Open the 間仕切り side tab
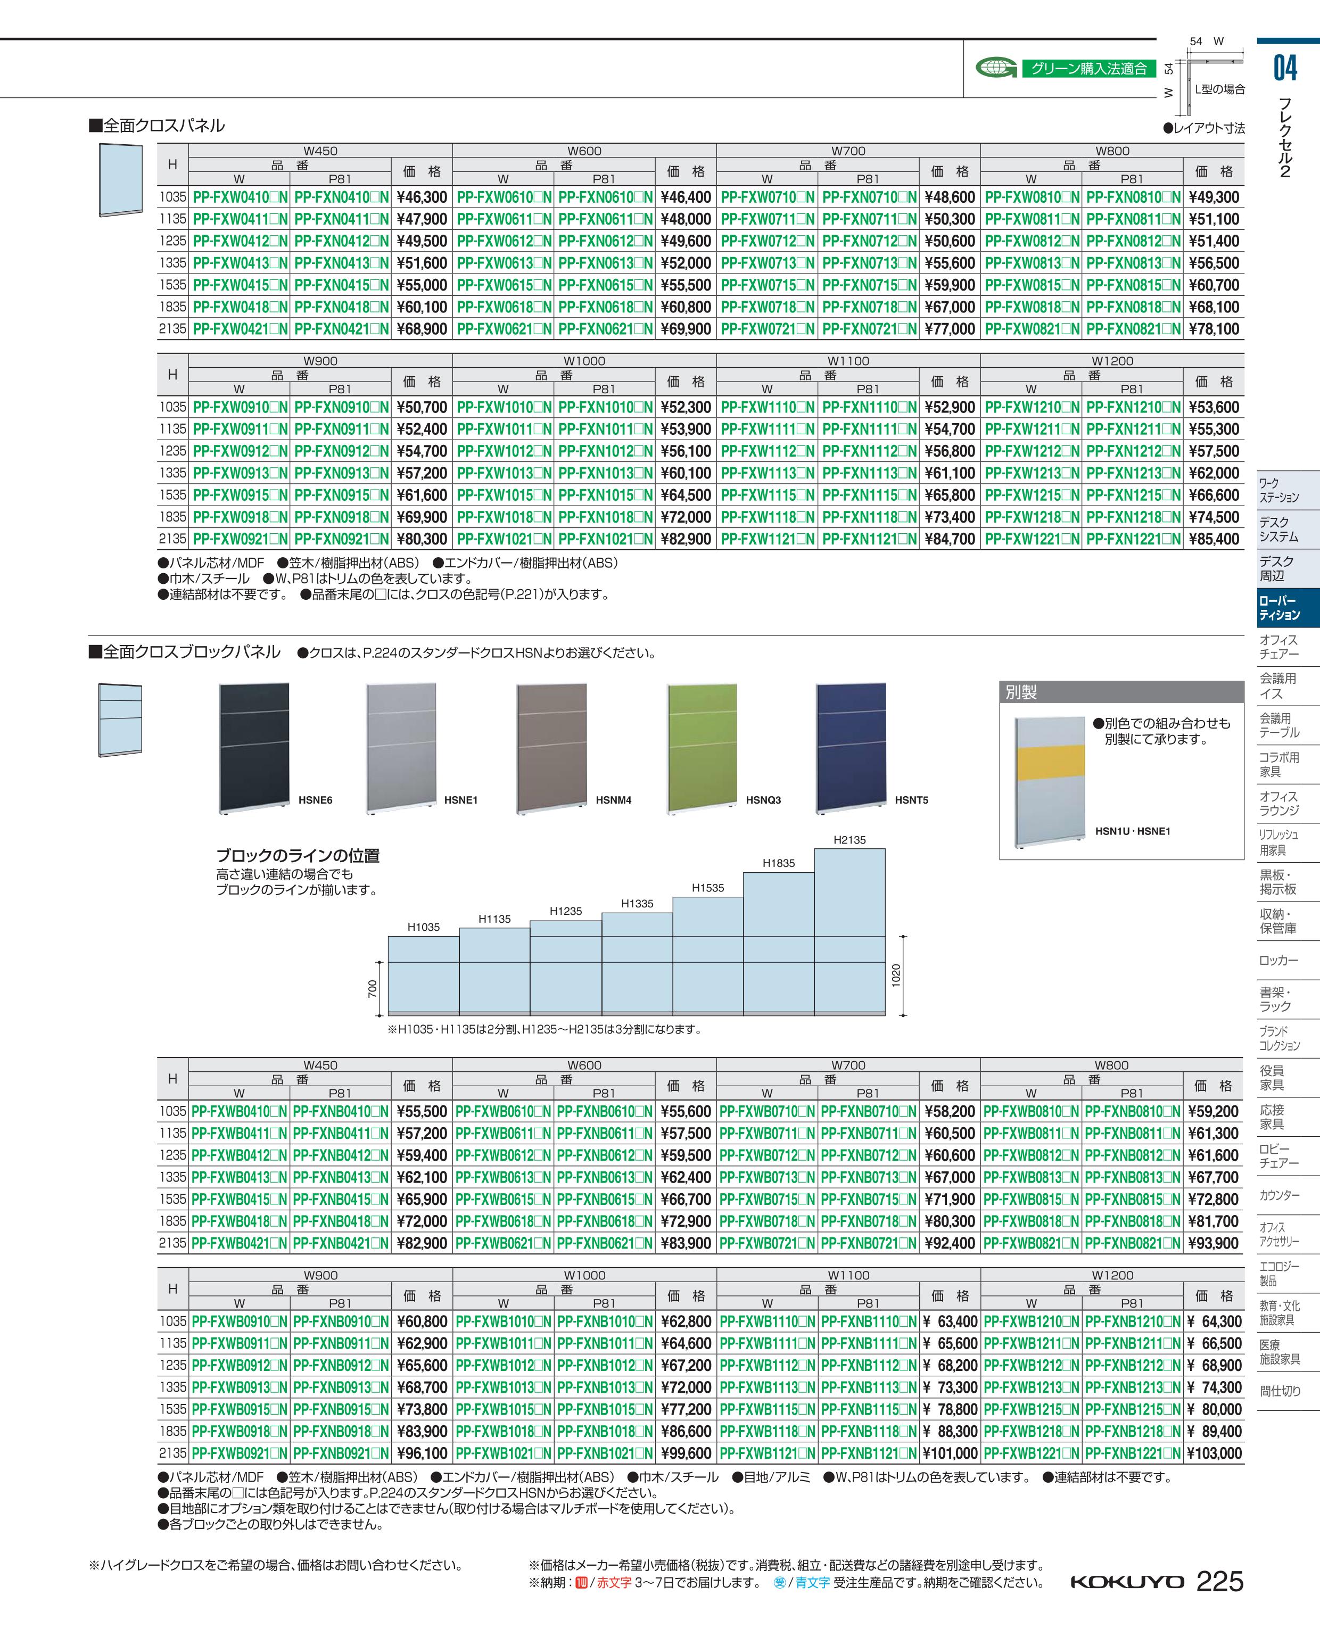This screenshot has height=1628, width=1320. coord(1288,1391)
